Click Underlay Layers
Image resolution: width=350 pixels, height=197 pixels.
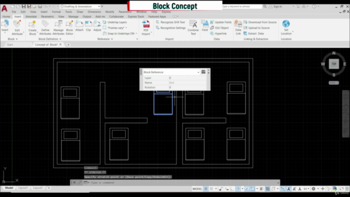(115, 22)
